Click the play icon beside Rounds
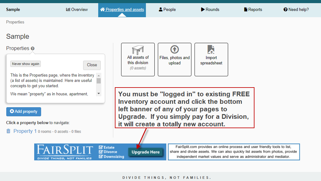The height and width of the screenshot is (181, 321). (203, 9)
